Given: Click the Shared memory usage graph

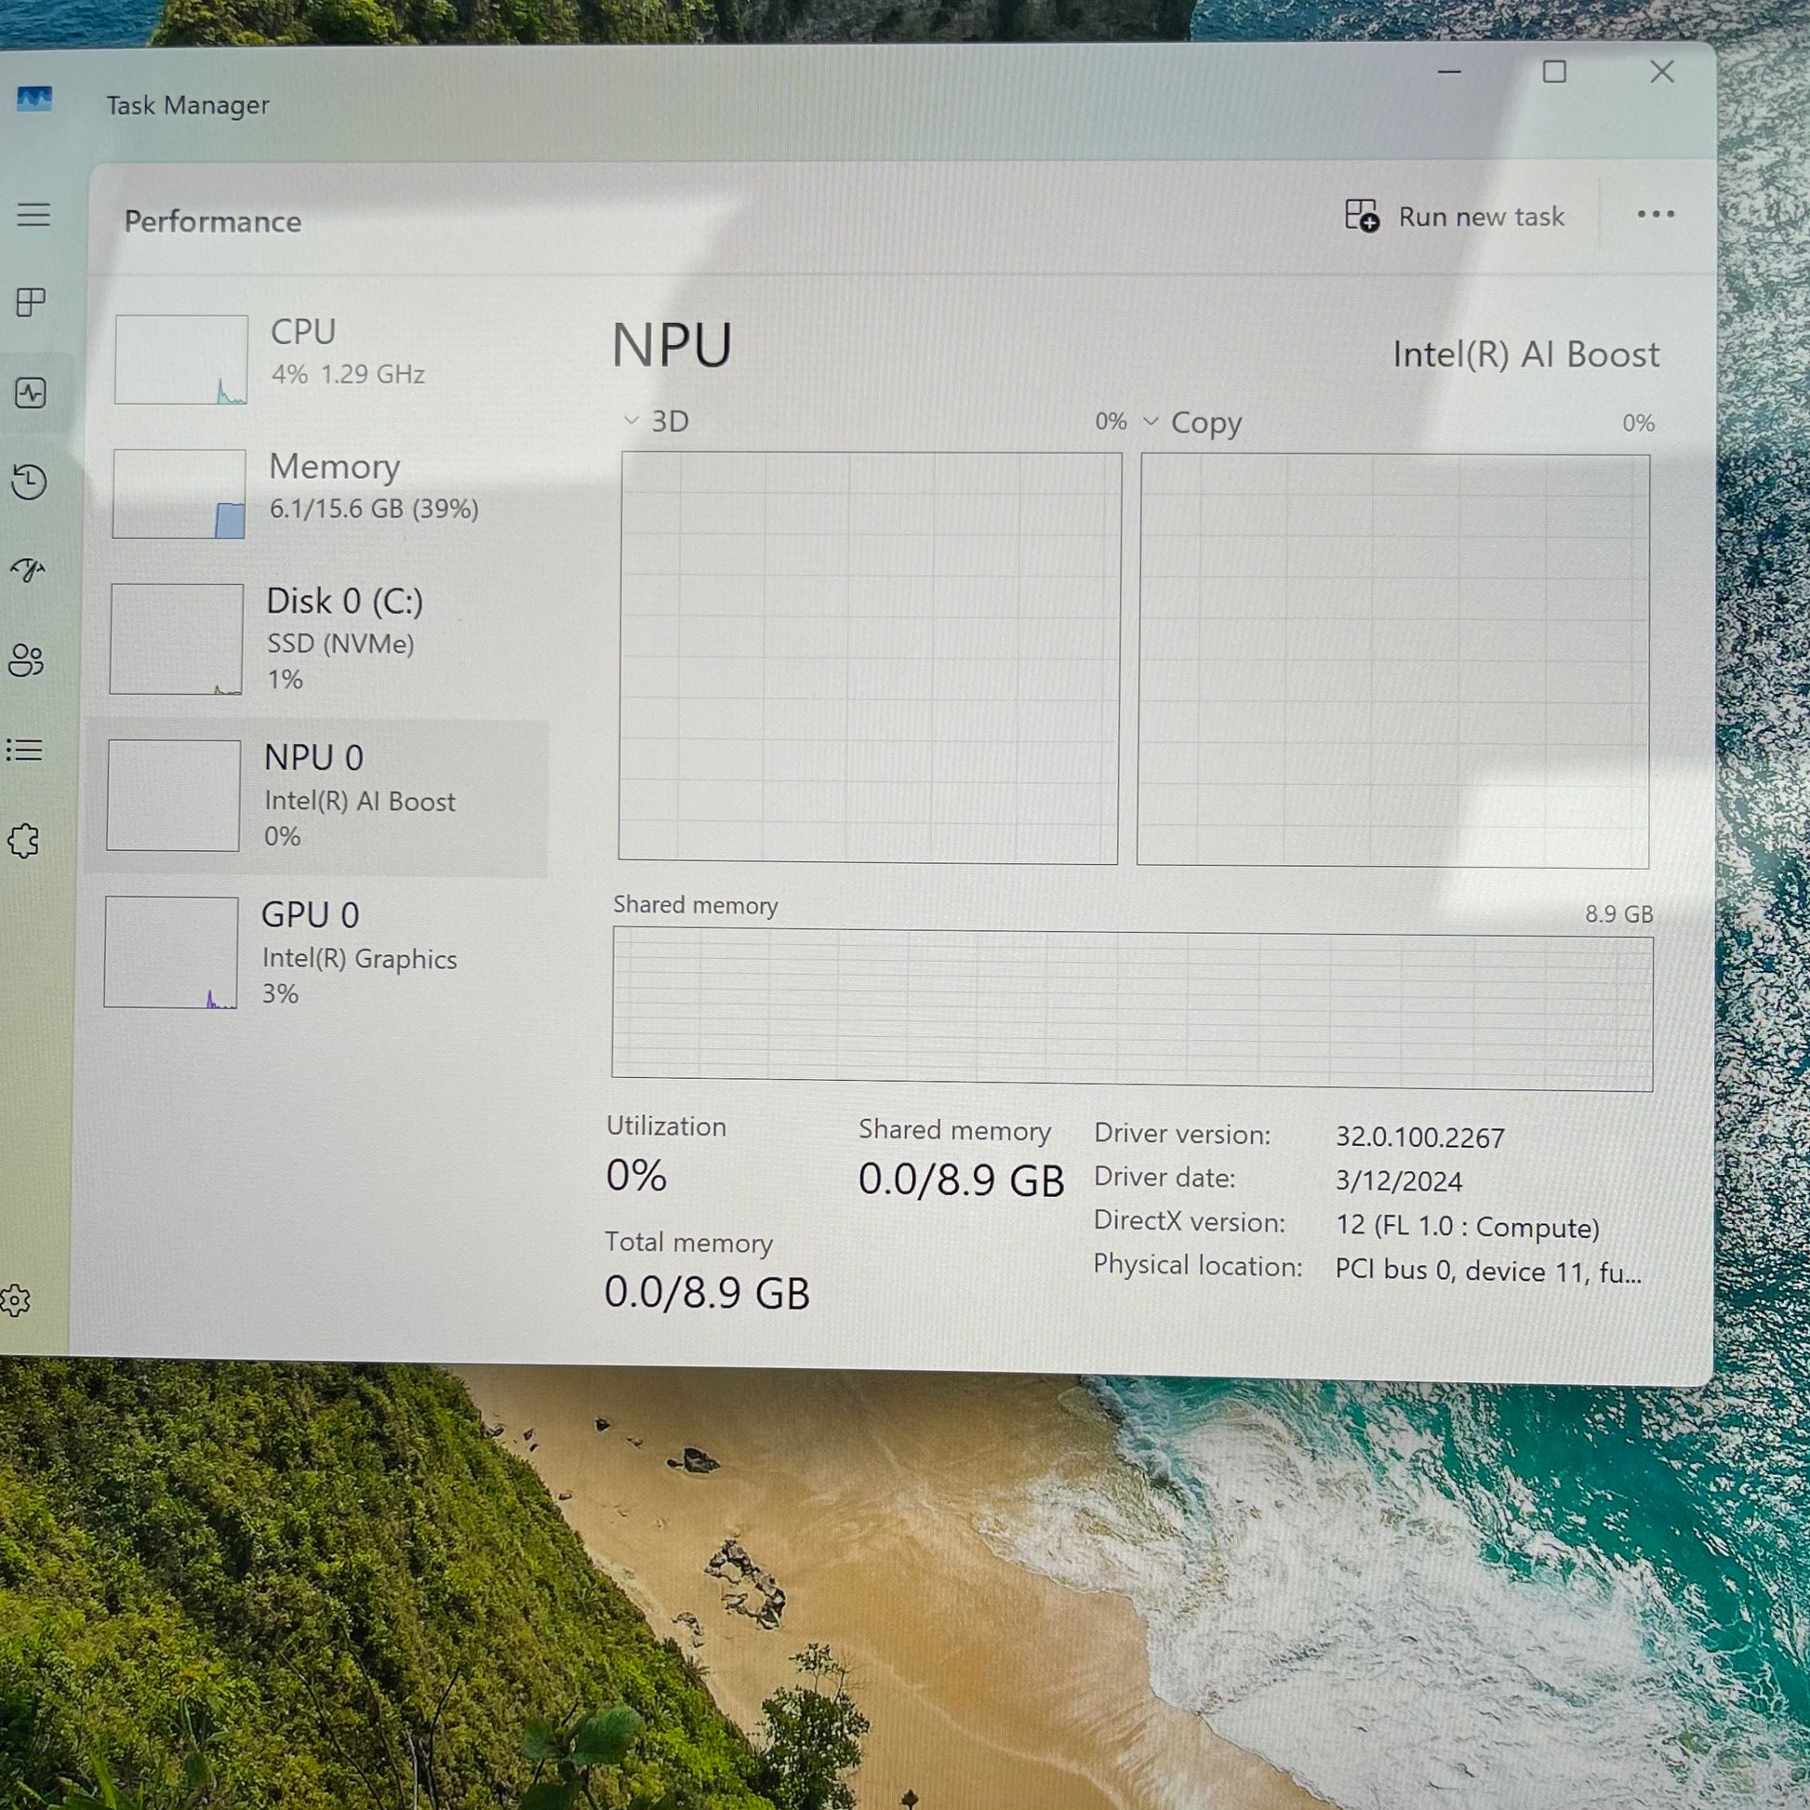Looking at the screenshot, I should (x=1132, y=1008).
